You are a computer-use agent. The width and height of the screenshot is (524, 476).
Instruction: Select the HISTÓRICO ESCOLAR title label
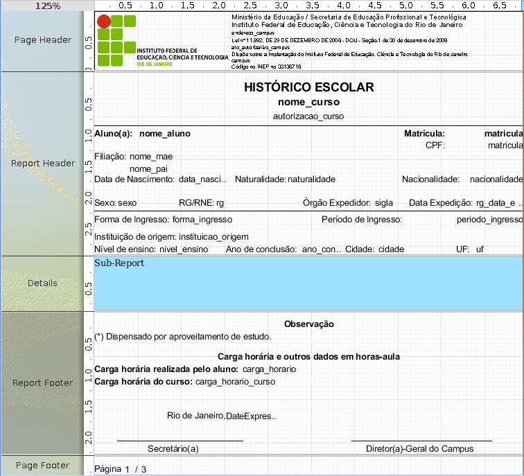pos(308,87)
